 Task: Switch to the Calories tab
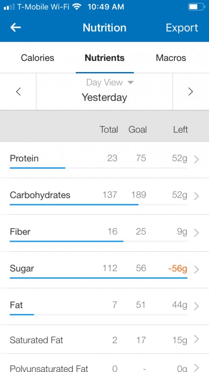click(x=38, y=58)
